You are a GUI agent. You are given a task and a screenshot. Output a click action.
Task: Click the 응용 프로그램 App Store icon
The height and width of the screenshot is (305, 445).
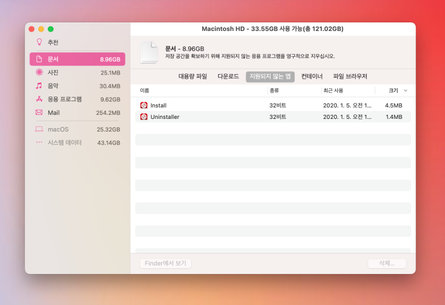tap(39, 99)
